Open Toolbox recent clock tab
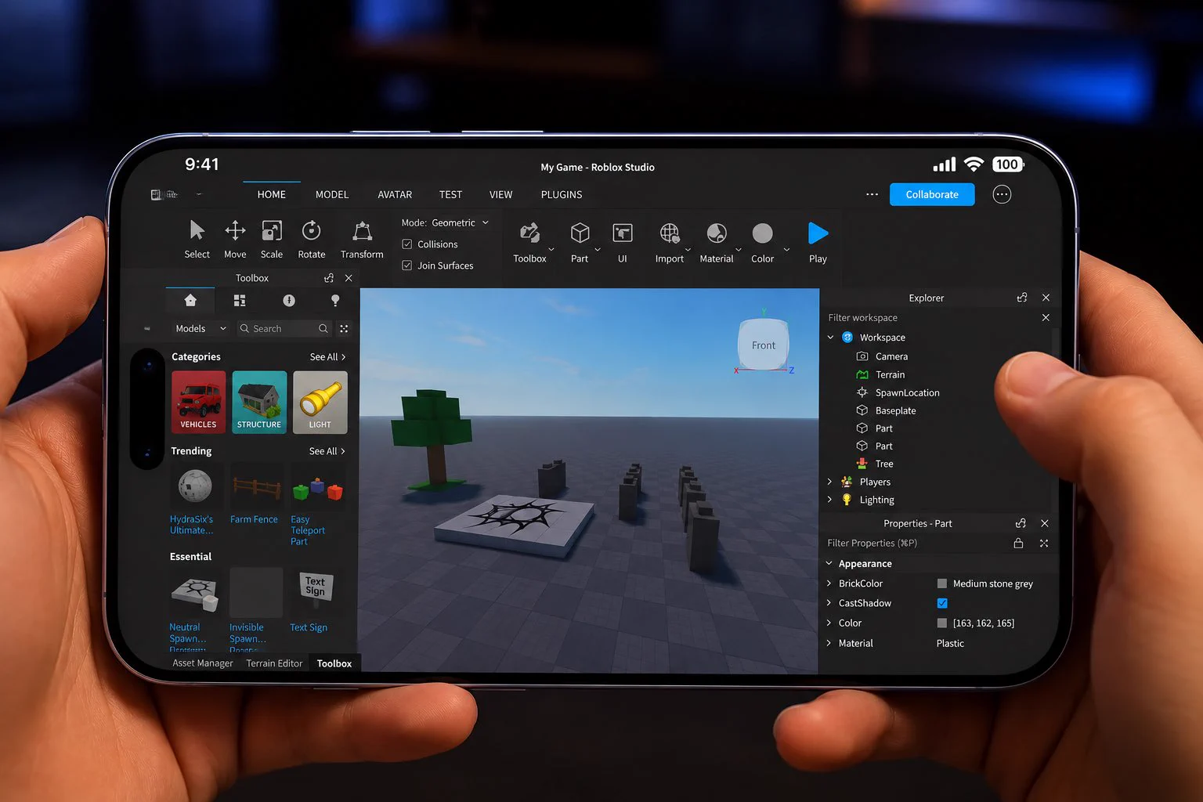Image resolution: width=1203 pixels, height=802 pixels. tap(289, 301)
